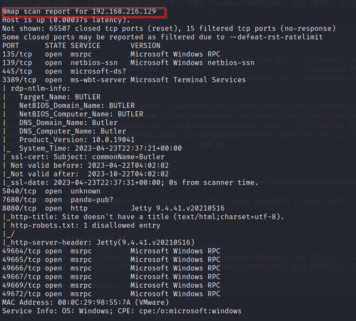Click the 139/tcp netbios-ssn line
The image size is (356, 321).
click(128, 62)
